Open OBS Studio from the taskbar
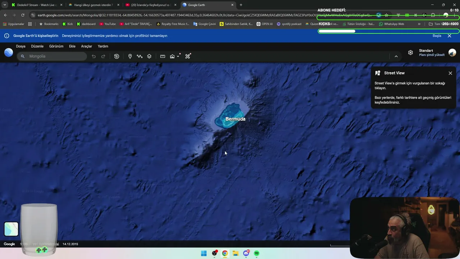Viewport: 460px width, 259px height. pyautogui.click(x=215, y=253)
